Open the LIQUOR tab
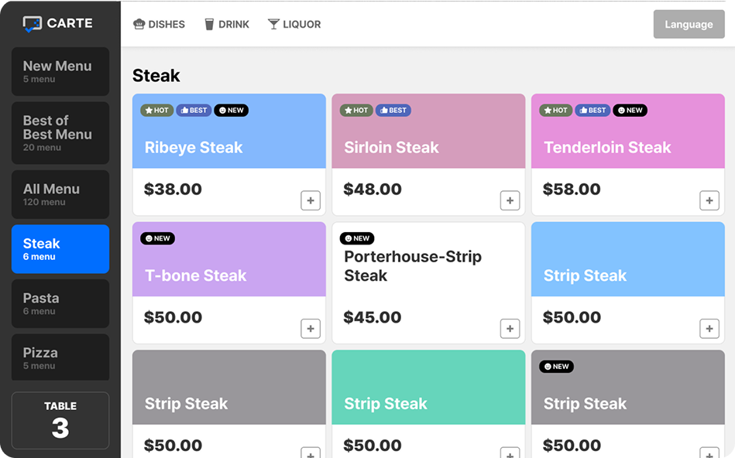This screenshot has height=458, width=735. click(x=294, y=24)
